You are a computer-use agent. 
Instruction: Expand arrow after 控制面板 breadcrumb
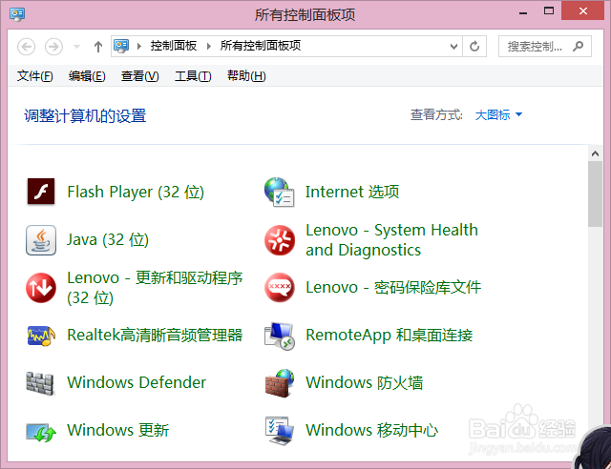click(x=209, y=47)
